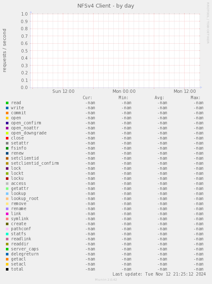Click the requests / second axis label
This screenshot has height=284, width=212.
pos(4,50)
